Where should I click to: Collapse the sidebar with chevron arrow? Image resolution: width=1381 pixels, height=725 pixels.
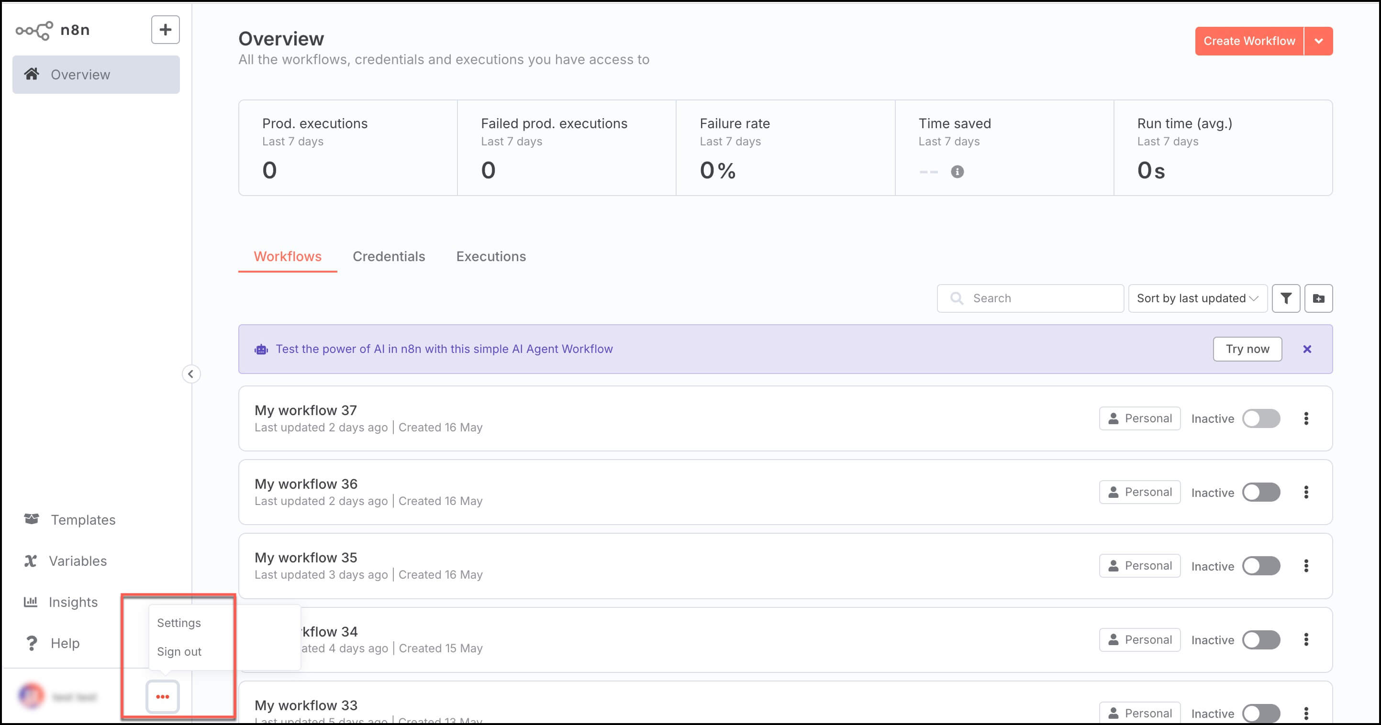191,373
